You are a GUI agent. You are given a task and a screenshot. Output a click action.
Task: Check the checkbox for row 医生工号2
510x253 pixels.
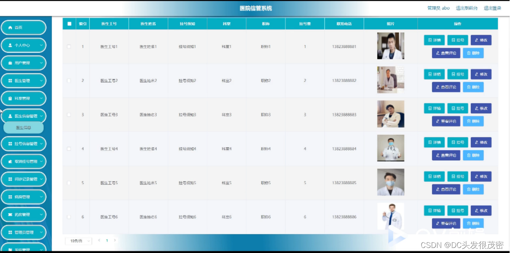pos(69,80)
